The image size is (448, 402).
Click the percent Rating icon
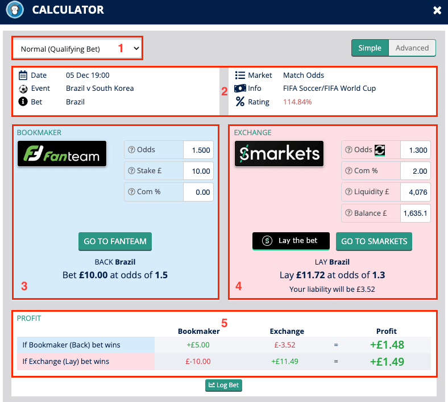click(x=240, y=102)
